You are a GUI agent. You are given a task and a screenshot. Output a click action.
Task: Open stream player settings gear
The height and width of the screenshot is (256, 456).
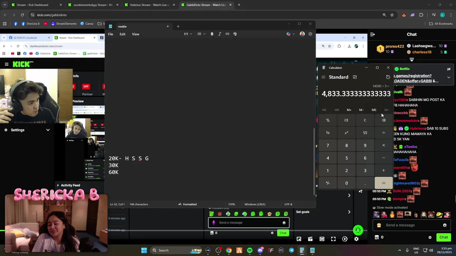coord(356,239)
